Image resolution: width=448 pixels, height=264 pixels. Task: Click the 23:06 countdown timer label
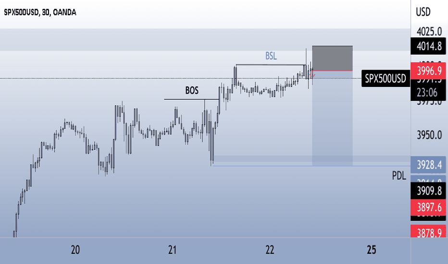(427, 93)
